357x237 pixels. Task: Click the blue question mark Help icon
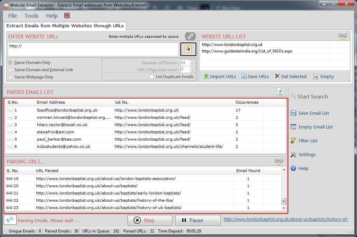coord(293,169)
